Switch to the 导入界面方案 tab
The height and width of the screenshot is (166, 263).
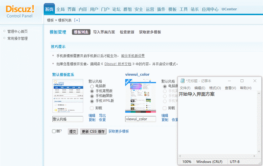104,32
